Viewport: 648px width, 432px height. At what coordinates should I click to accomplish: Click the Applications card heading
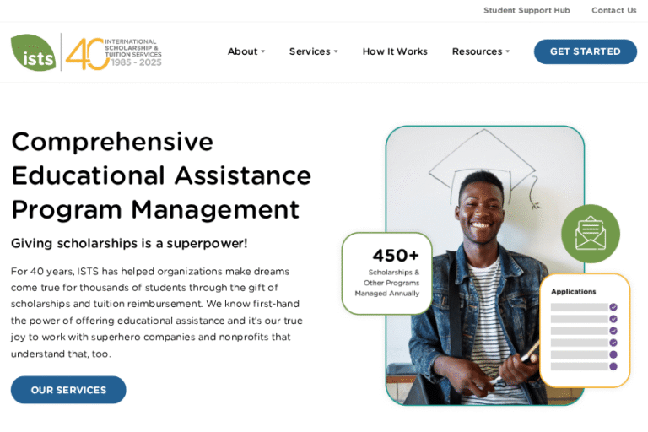point(573,291)
